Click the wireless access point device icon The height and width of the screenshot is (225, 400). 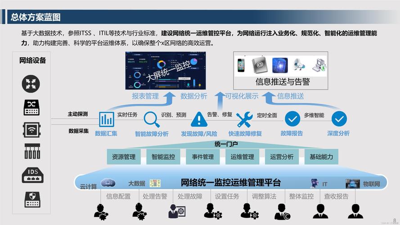pos(31,130)
